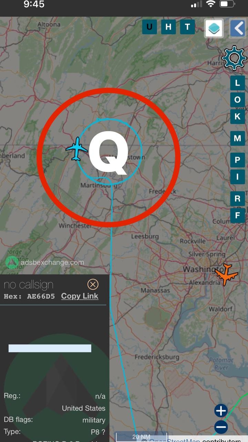Click the K sidebar button
The width and height of the screenshot is (248, 442).
pyautogui.click(x=237, y=116)
